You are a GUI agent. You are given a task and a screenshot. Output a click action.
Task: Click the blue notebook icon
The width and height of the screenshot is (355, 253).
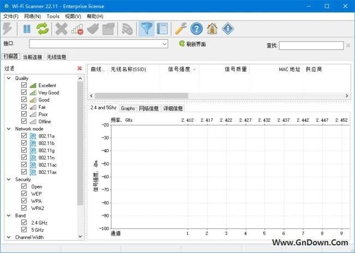[162, 29]
